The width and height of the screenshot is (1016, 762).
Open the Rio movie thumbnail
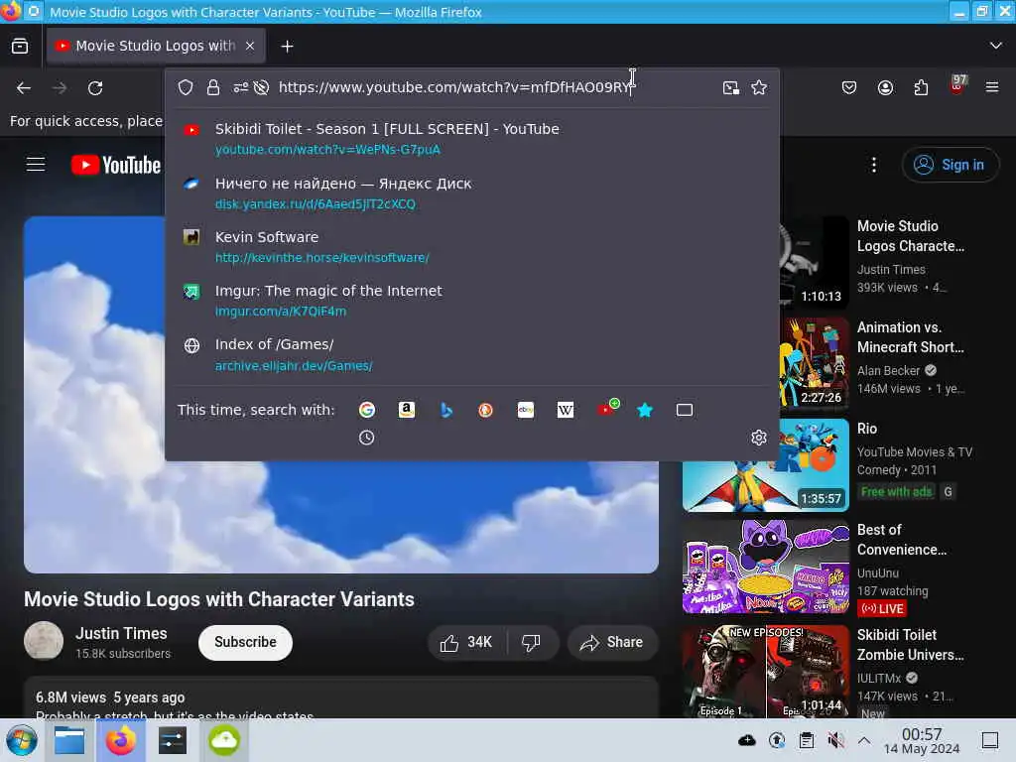click(x=766, y=486)
